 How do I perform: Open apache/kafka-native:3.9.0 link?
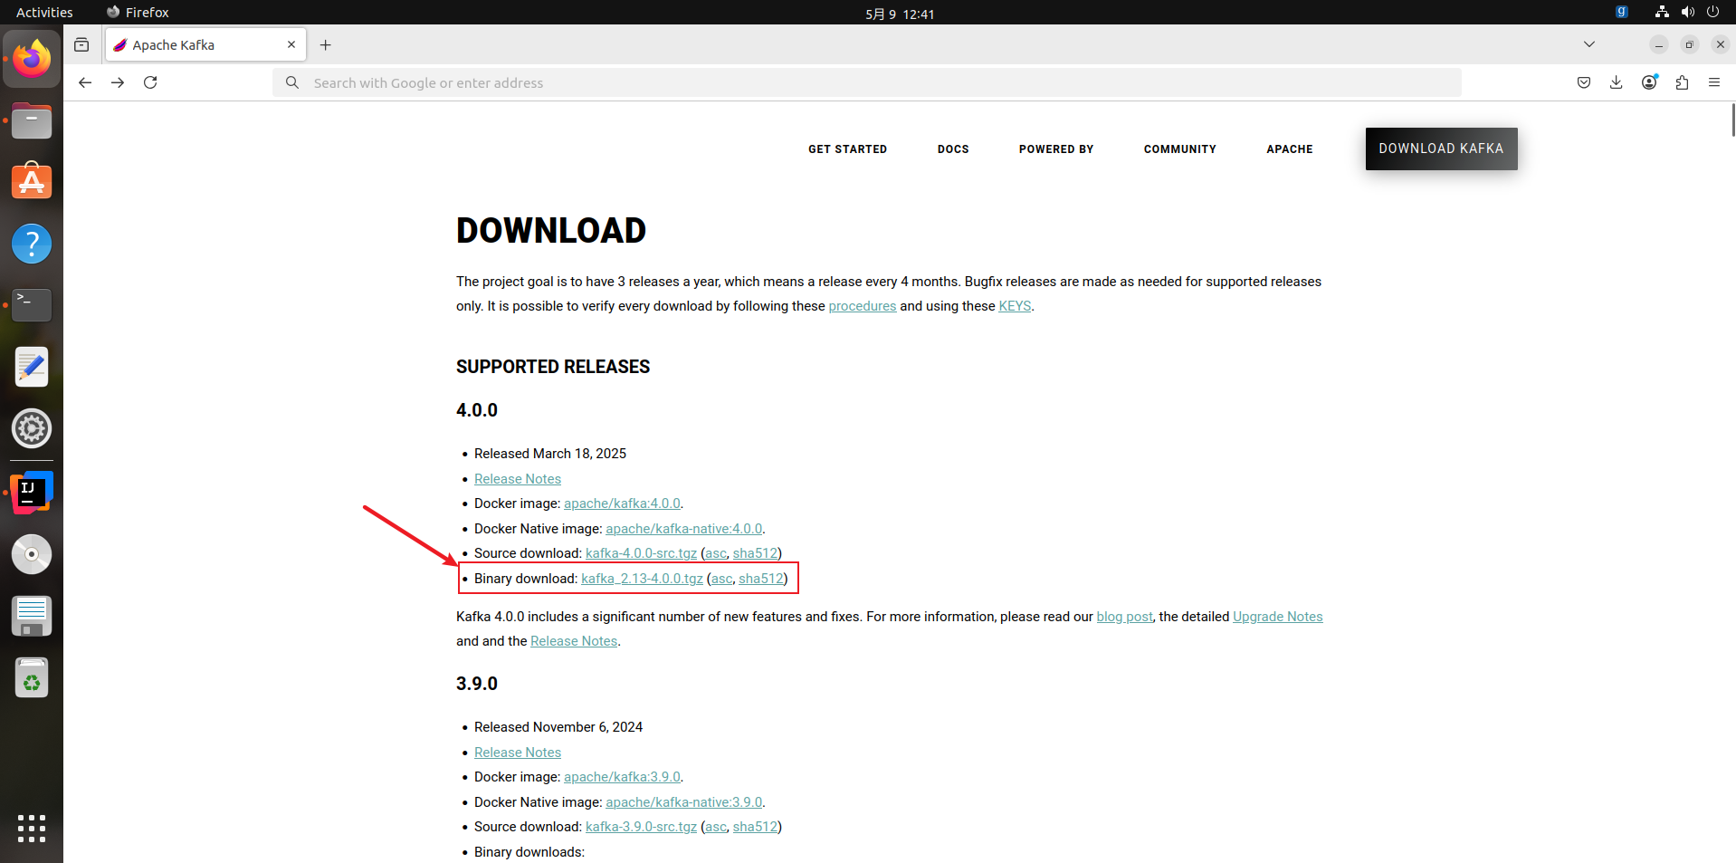pyautogui.click(x=684, y=802)
